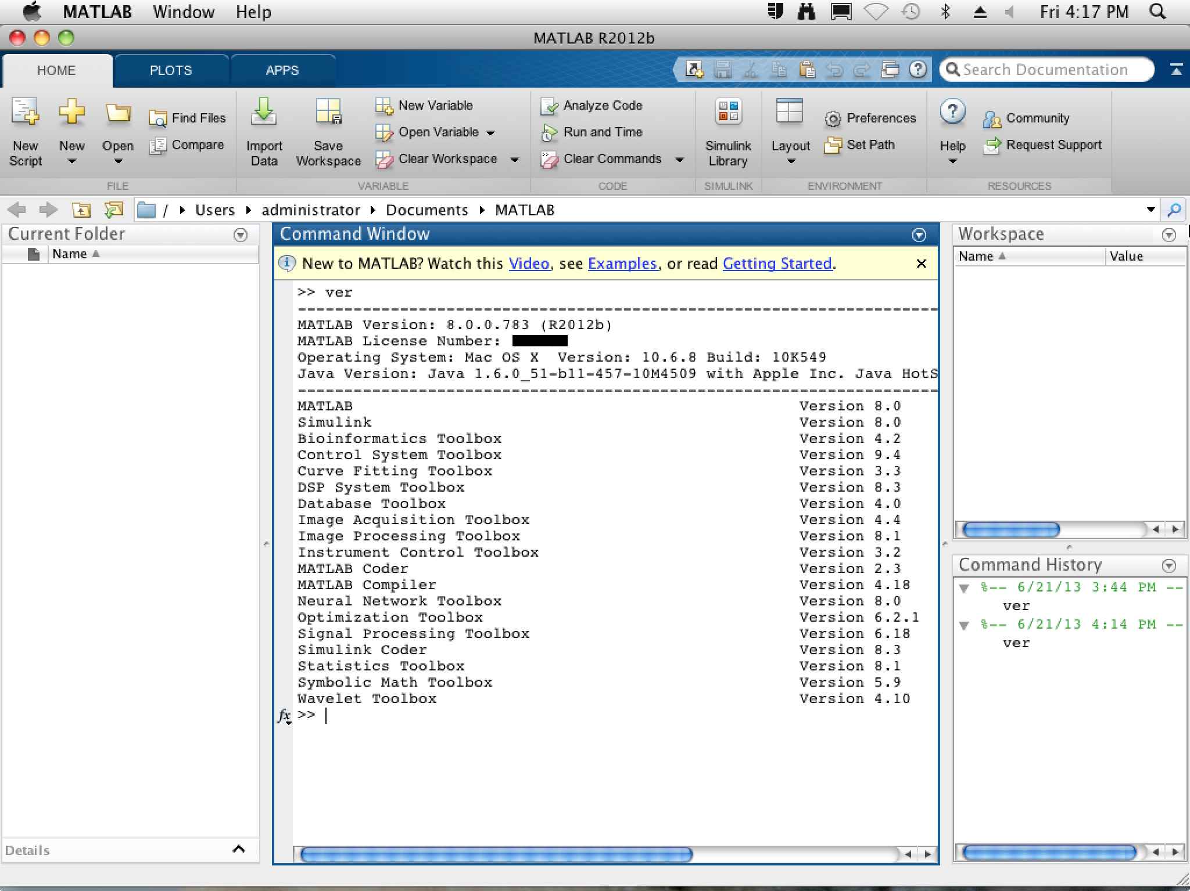Open Preferences gear icon
Image resolution: width=1190 pixels, height=891 pixels.
833,119
